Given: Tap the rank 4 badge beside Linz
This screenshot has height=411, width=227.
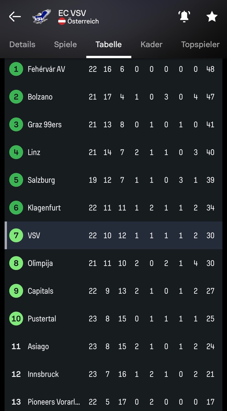Looking at the screenshot, I should click(16, 152).
